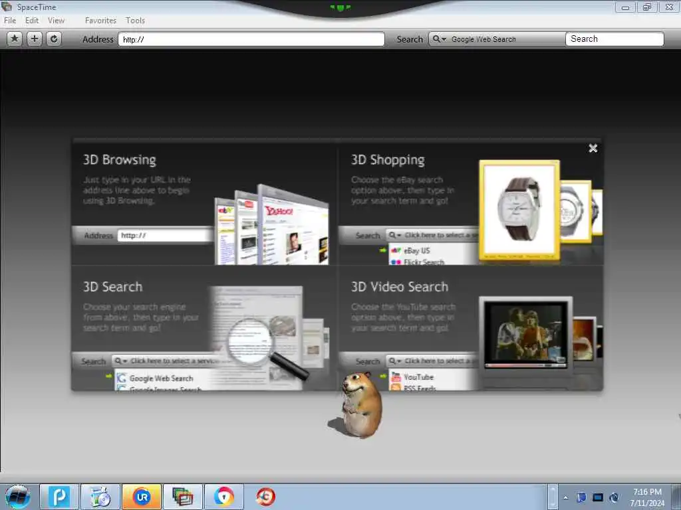Click the Search text input box
This screenshot has height=510, width=681.
tap(614, 39)
